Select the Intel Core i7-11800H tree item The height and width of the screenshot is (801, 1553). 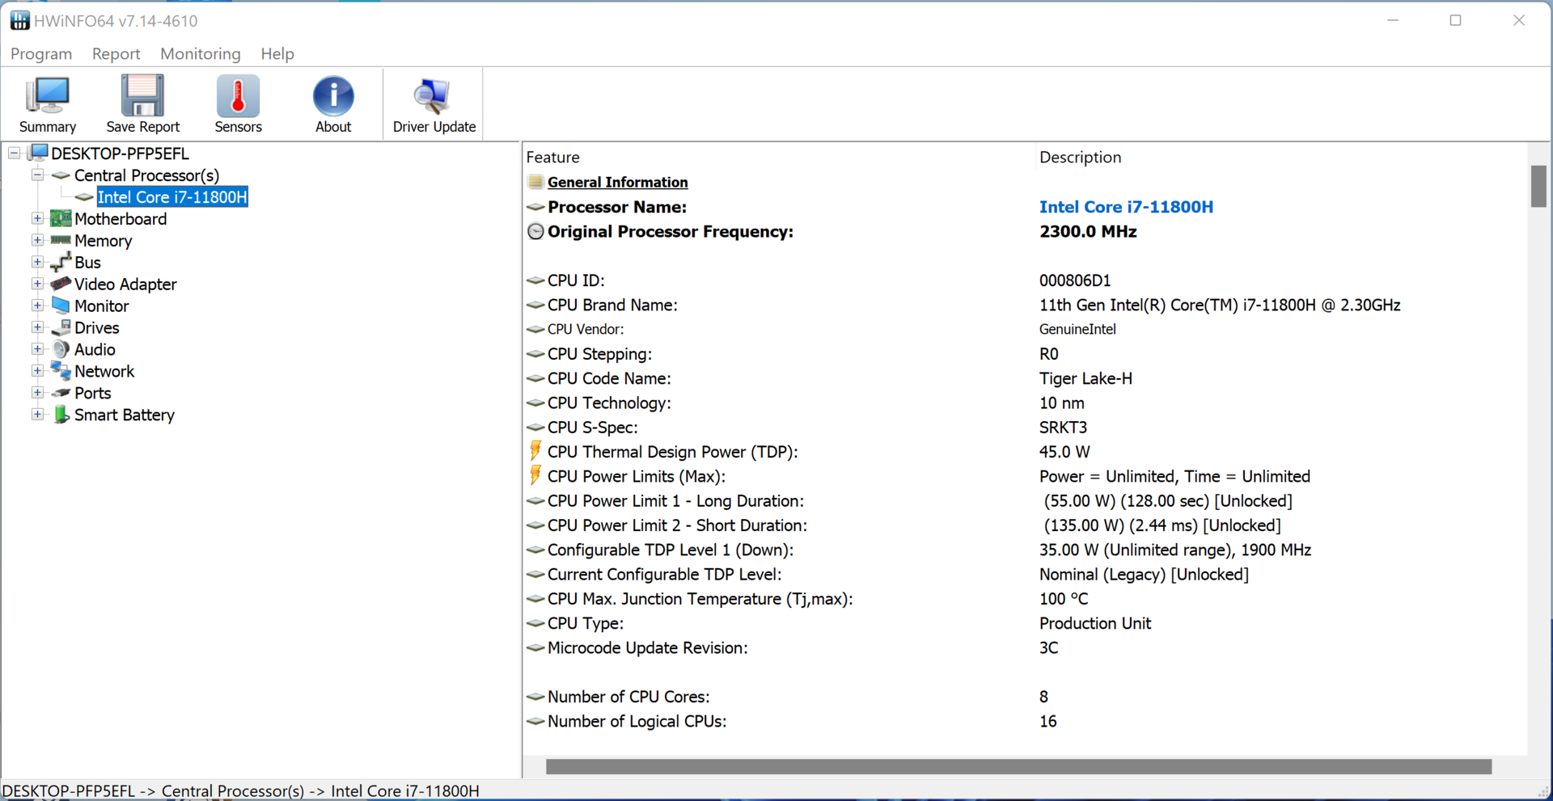click(172, 197)
